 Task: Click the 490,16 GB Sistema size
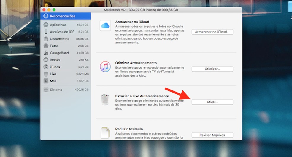tap(82, 90)
